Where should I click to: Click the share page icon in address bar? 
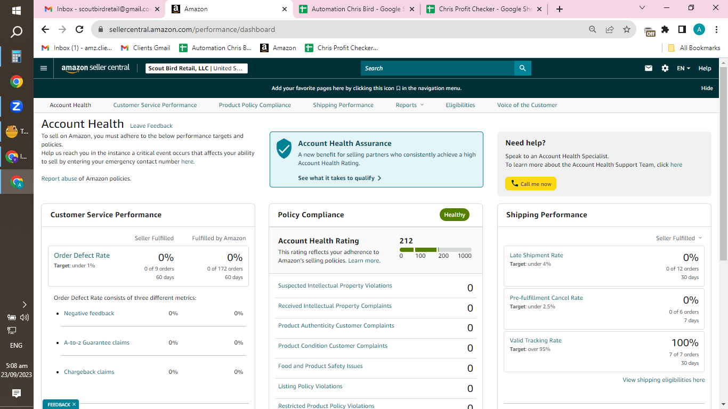[x=610, y=29]
